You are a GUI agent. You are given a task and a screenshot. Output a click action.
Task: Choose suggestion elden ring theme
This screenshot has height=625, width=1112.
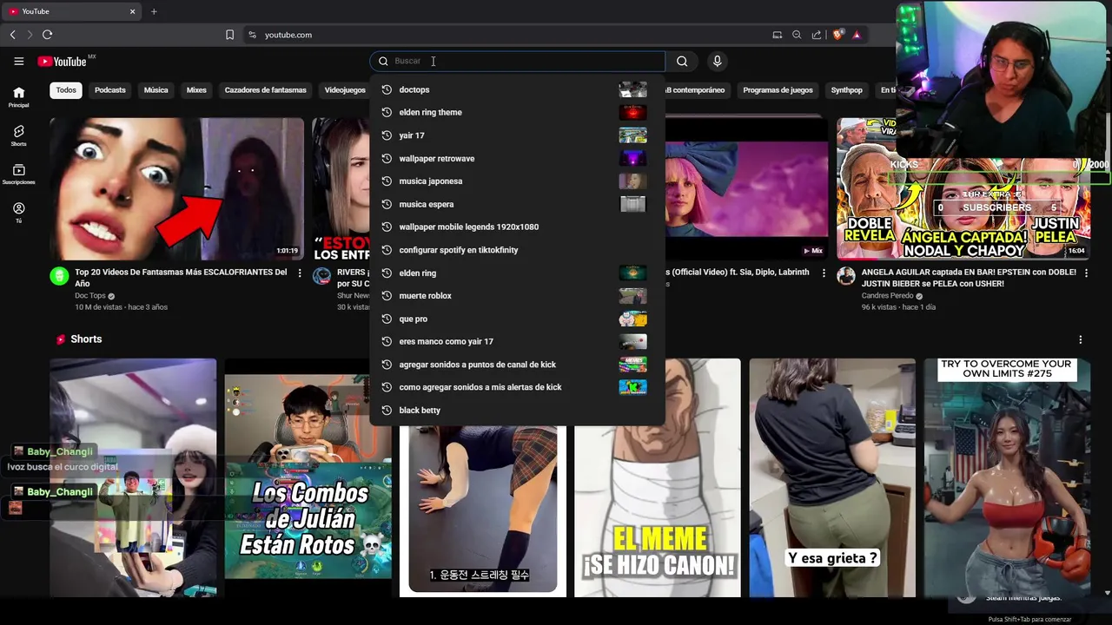coord(517,112)
